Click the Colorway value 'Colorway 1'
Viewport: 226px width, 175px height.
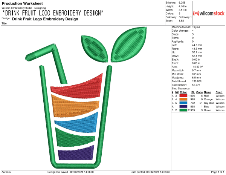click(185, 17)
